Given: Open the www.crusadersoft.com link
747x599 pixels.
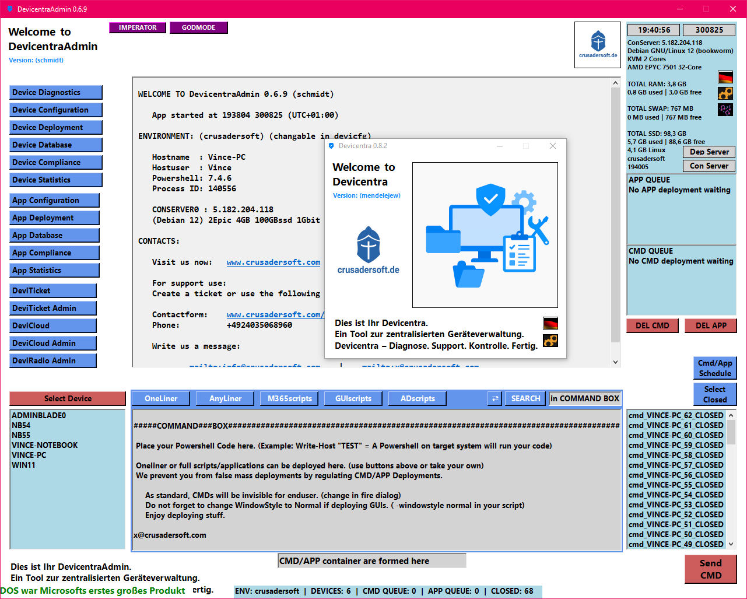Looking at the screenshot, I should coord(273,262).
